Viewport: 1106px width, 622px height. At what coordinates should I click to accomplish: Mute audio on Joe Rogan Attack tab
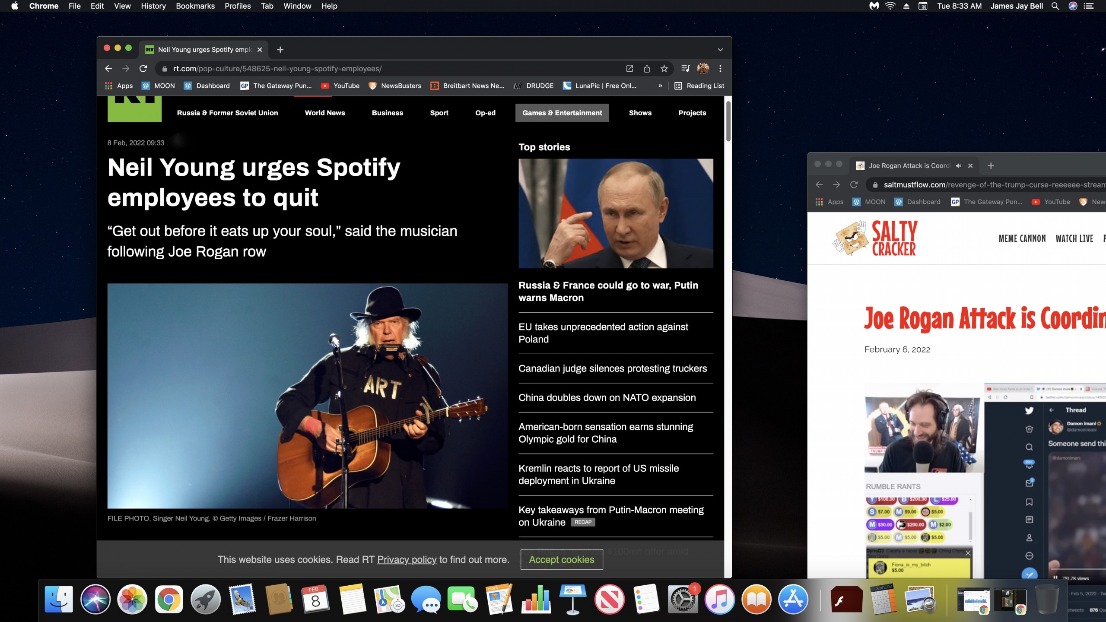pyautogui.click(x=959, y=166)
